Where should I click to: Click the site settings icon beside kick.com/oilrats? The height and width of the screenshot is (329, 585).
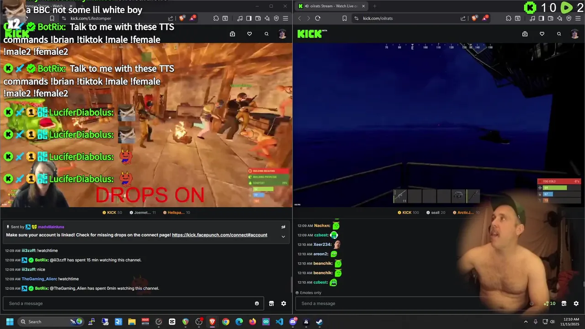[356, 18]
